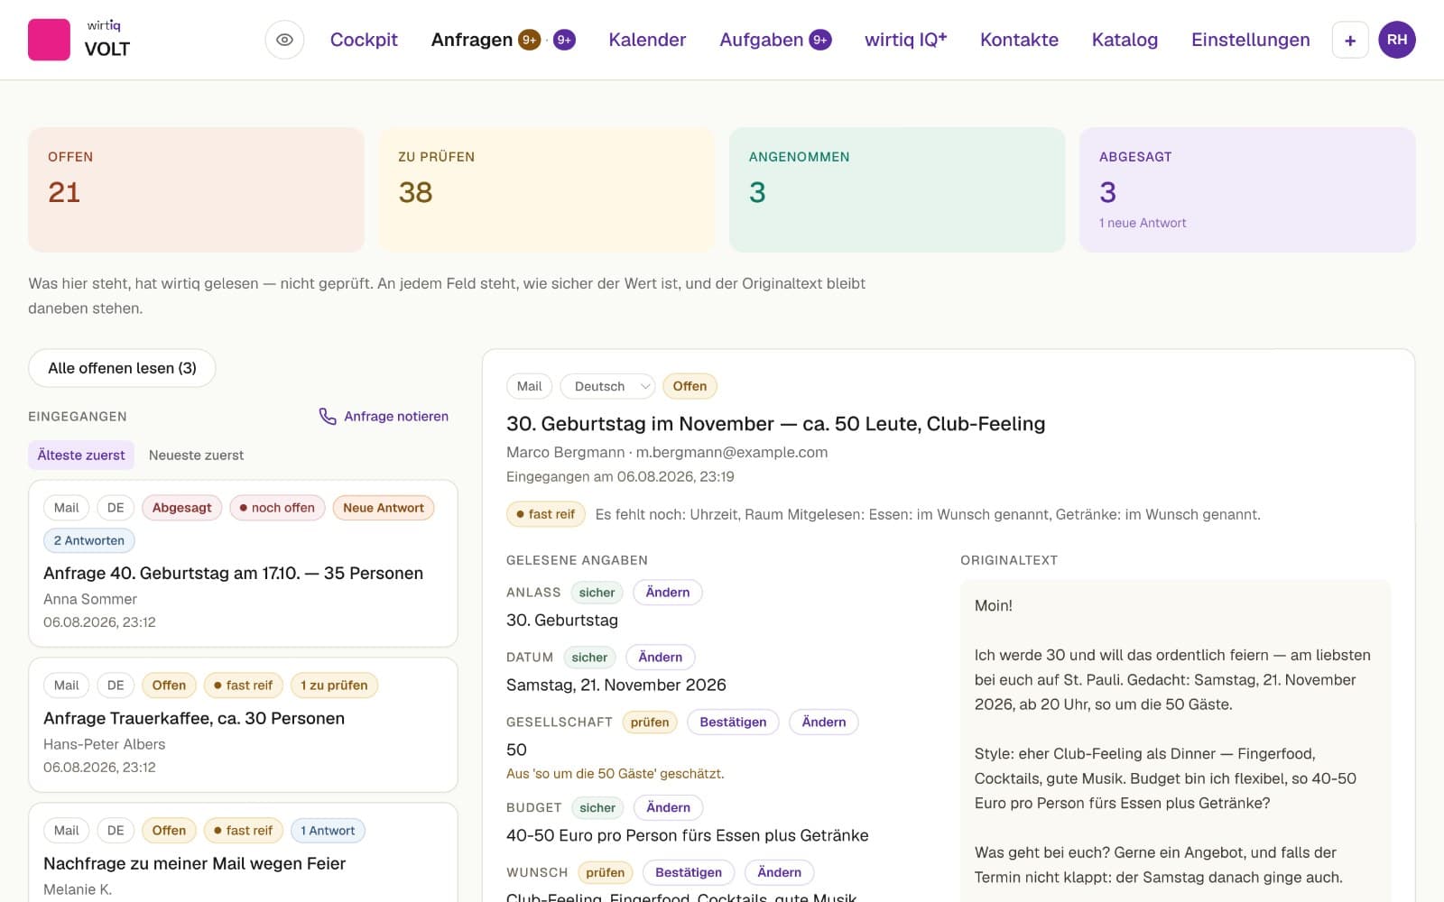The image size is (1444, 902).
Task: Click Alle offenen lesen (3) button
Action: coord(122,368)
